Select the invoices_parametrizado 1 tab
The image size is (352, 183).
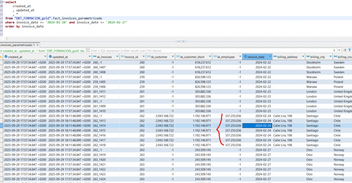pos(17,45)
